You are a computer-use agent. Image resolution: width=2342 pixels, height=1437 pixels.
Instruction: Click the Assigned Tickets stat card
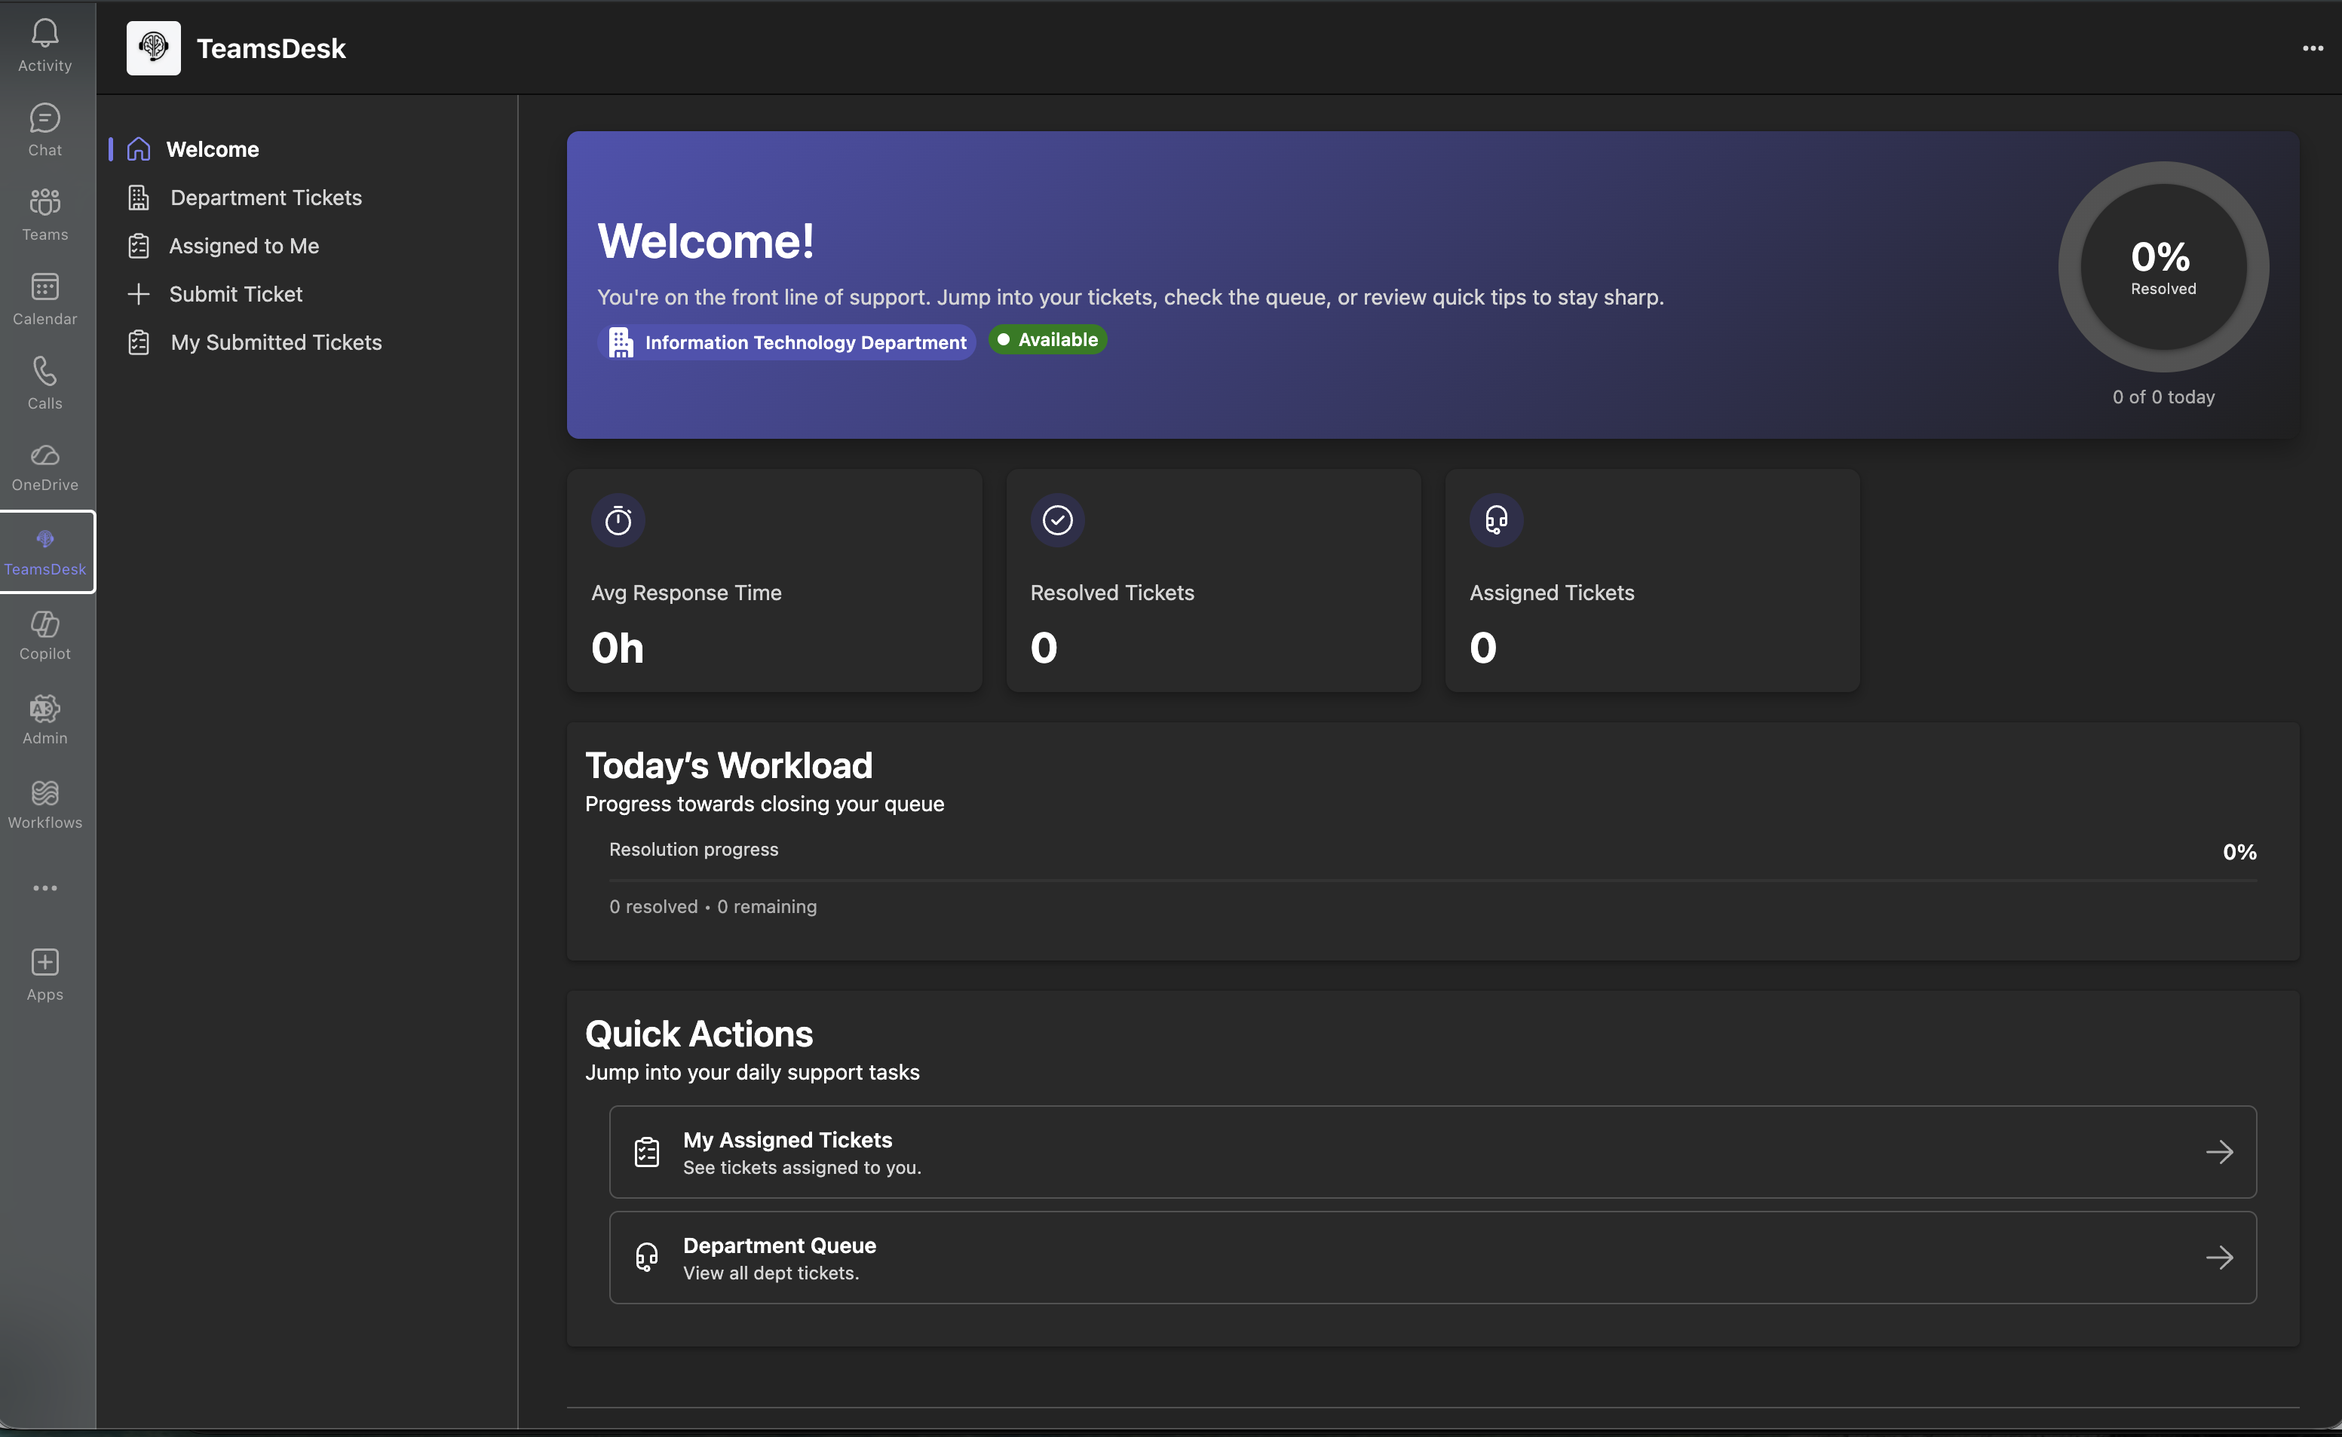point(1652,580)
